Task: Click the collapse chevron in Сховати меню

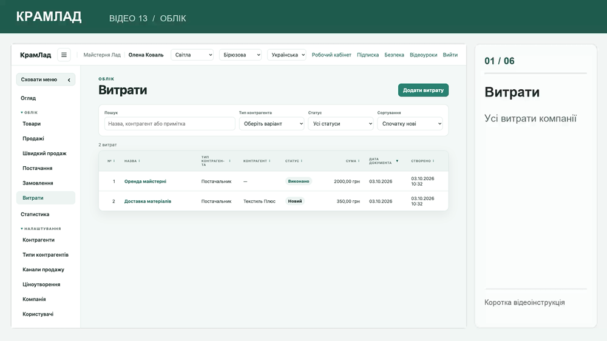Action: pyautogui.click(x=69, y=79)
